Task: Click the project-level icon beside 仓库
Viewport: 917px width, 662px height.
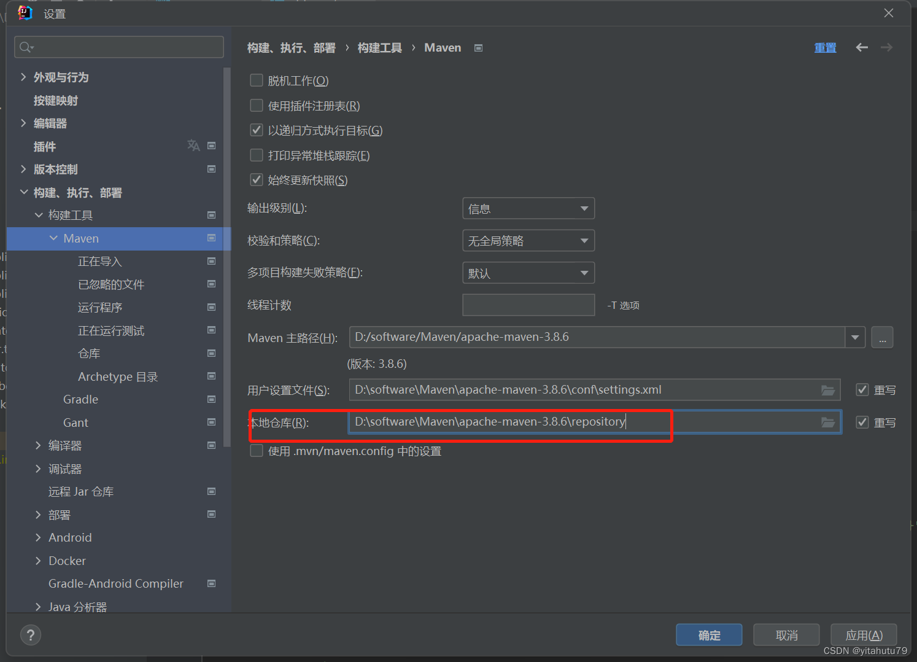Action: [212, 353]
